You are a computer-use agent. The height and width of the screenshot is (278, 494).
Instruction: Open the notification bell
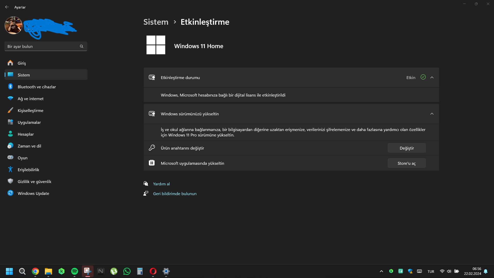[x=486, y=271]
